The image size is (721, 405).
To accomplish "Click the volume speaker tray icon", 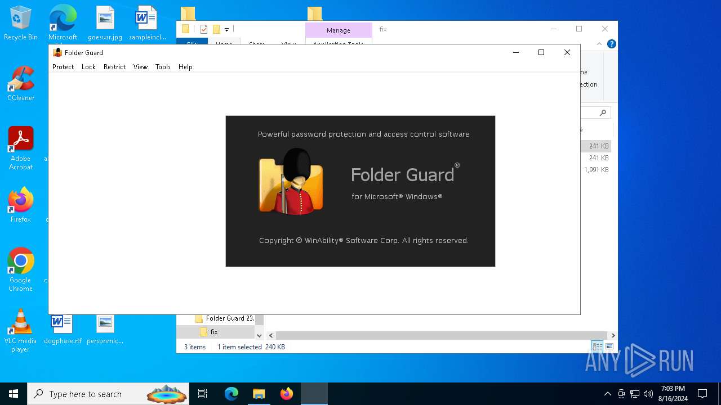I will (648, 394).
